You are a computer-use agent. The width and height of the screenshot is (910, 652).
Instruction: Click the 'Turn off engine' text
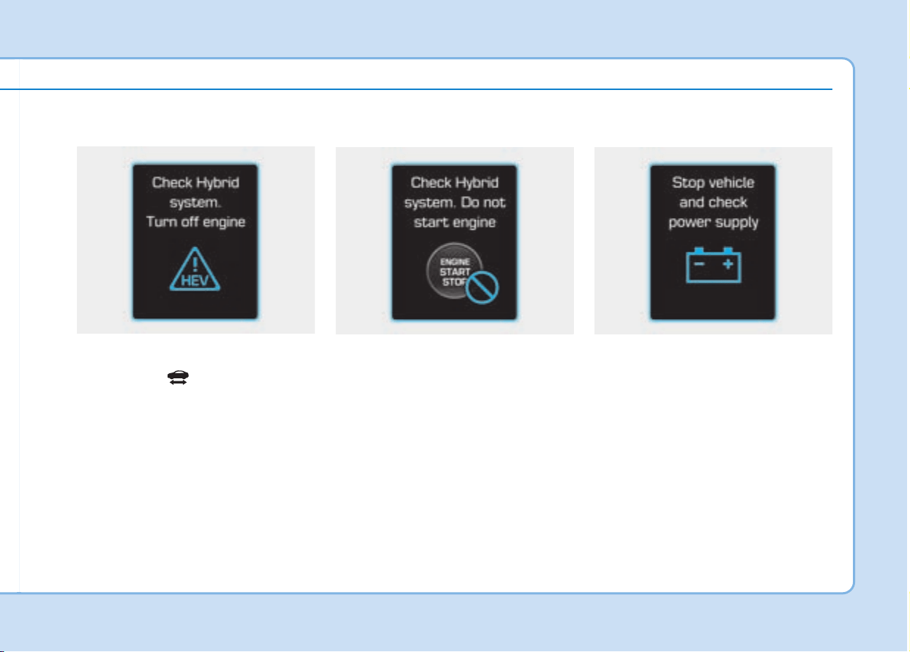click(195, 222)
